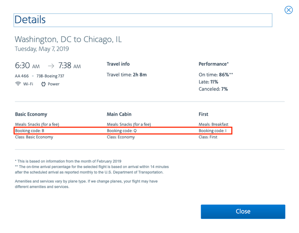Select the Main Cabin column header

(119, 114)
